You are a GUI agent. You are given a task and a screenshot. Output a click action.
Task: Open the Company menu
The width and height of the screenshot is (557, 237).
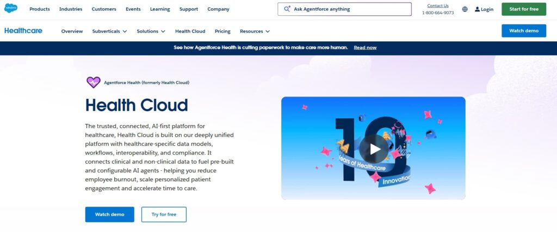pos(218,9)
